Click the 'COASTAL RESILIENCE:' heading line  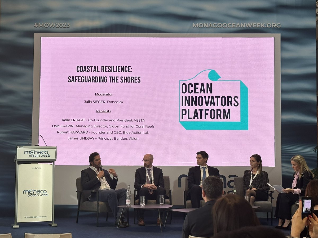104,69
